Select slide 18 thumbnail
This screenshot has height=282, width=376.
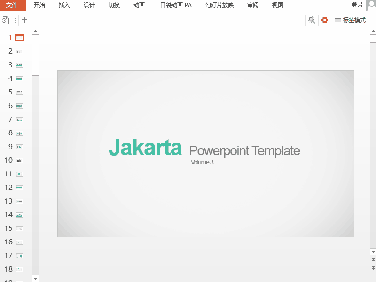click(19, 269)
